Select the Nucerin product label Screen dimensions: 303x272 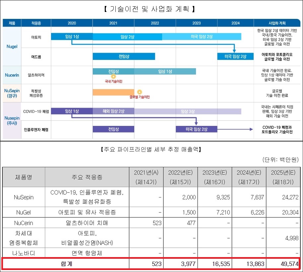tap(12, 75)
